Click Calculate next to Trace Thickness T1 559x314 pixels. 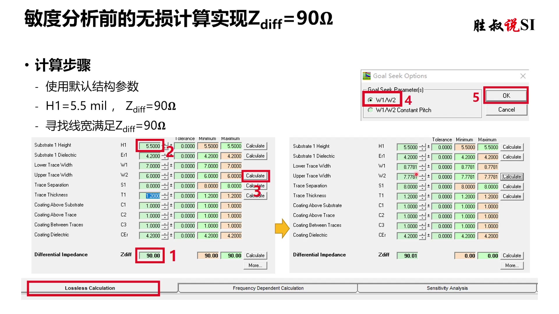(255, 195)
